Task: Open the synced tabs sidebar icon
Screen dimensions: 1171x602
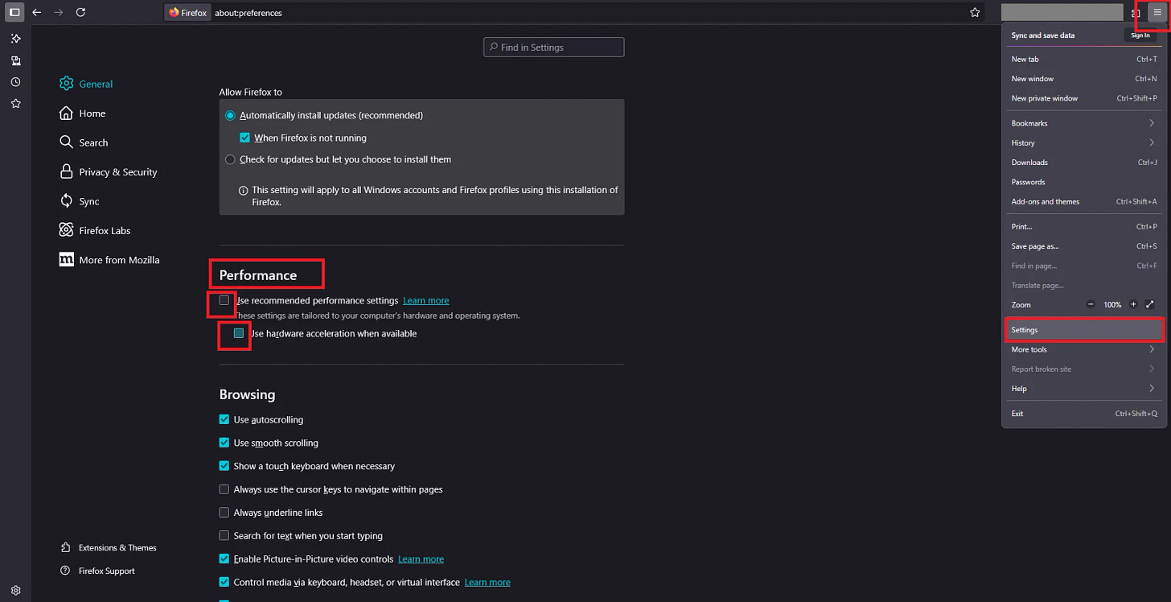Action: (x=15, y=60)
